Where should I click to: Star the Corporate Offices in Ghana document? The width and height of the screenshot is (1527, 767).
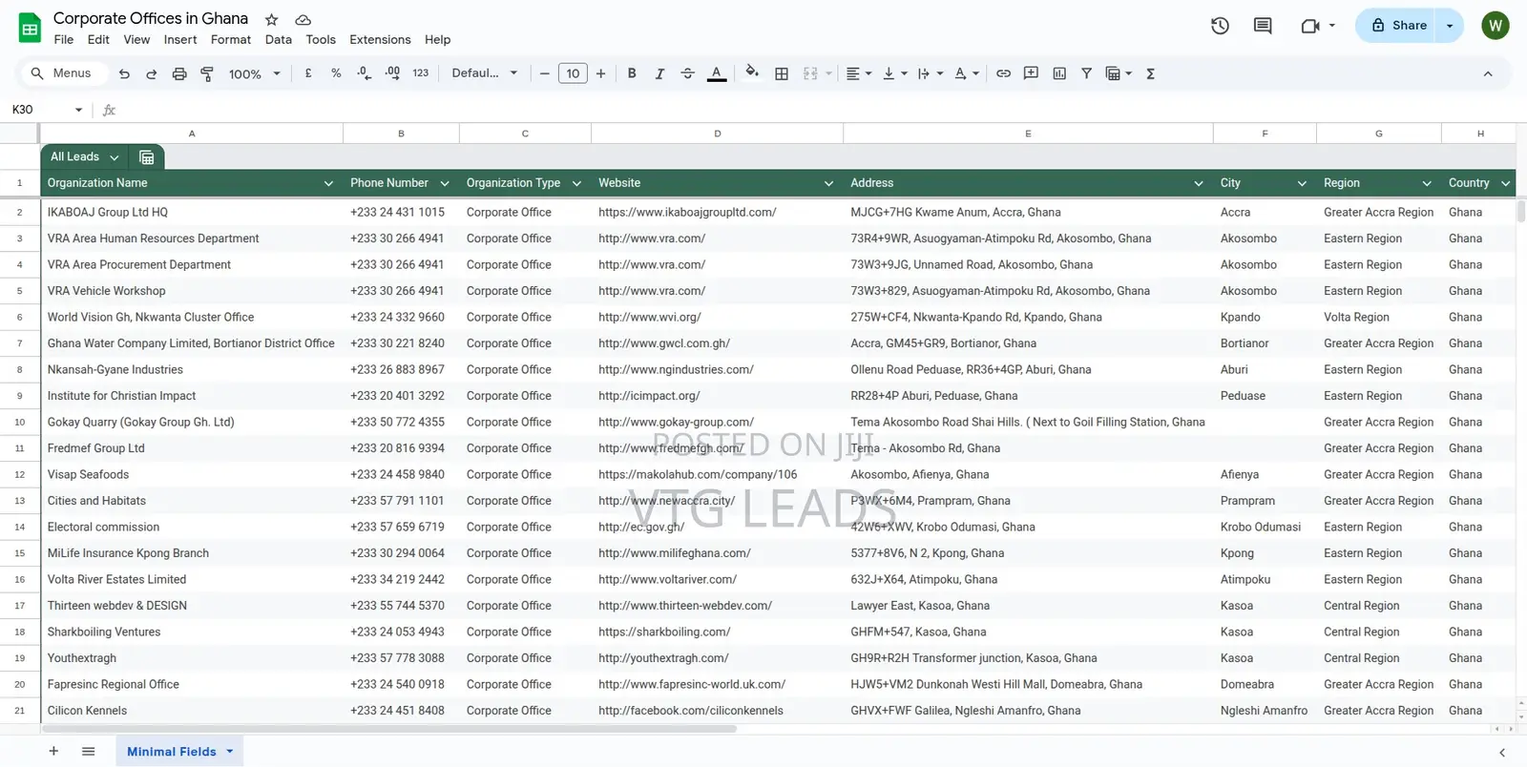tap(272, 19)
